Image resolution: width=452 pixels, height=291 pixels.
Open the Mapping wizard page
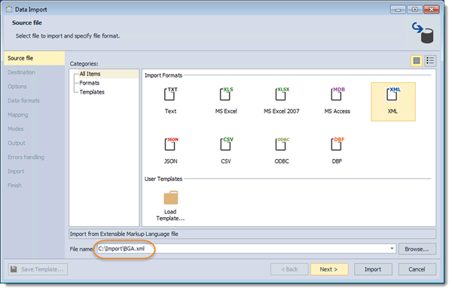[x=18, y=115]
